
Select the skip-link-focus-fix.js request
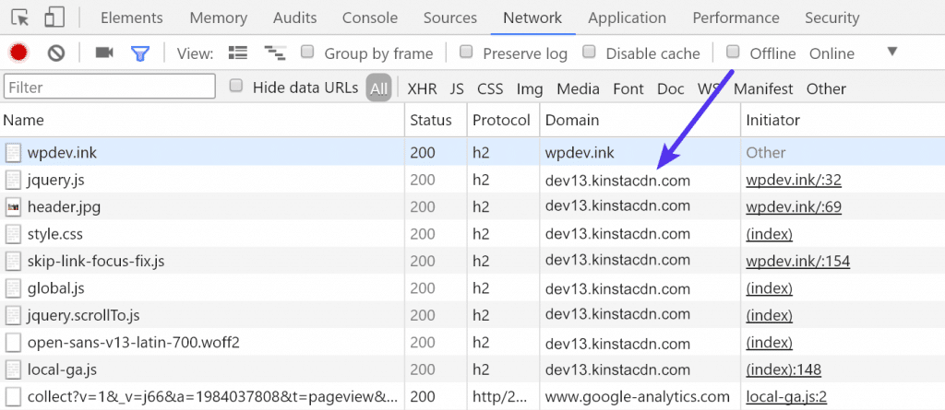(472, 262)
